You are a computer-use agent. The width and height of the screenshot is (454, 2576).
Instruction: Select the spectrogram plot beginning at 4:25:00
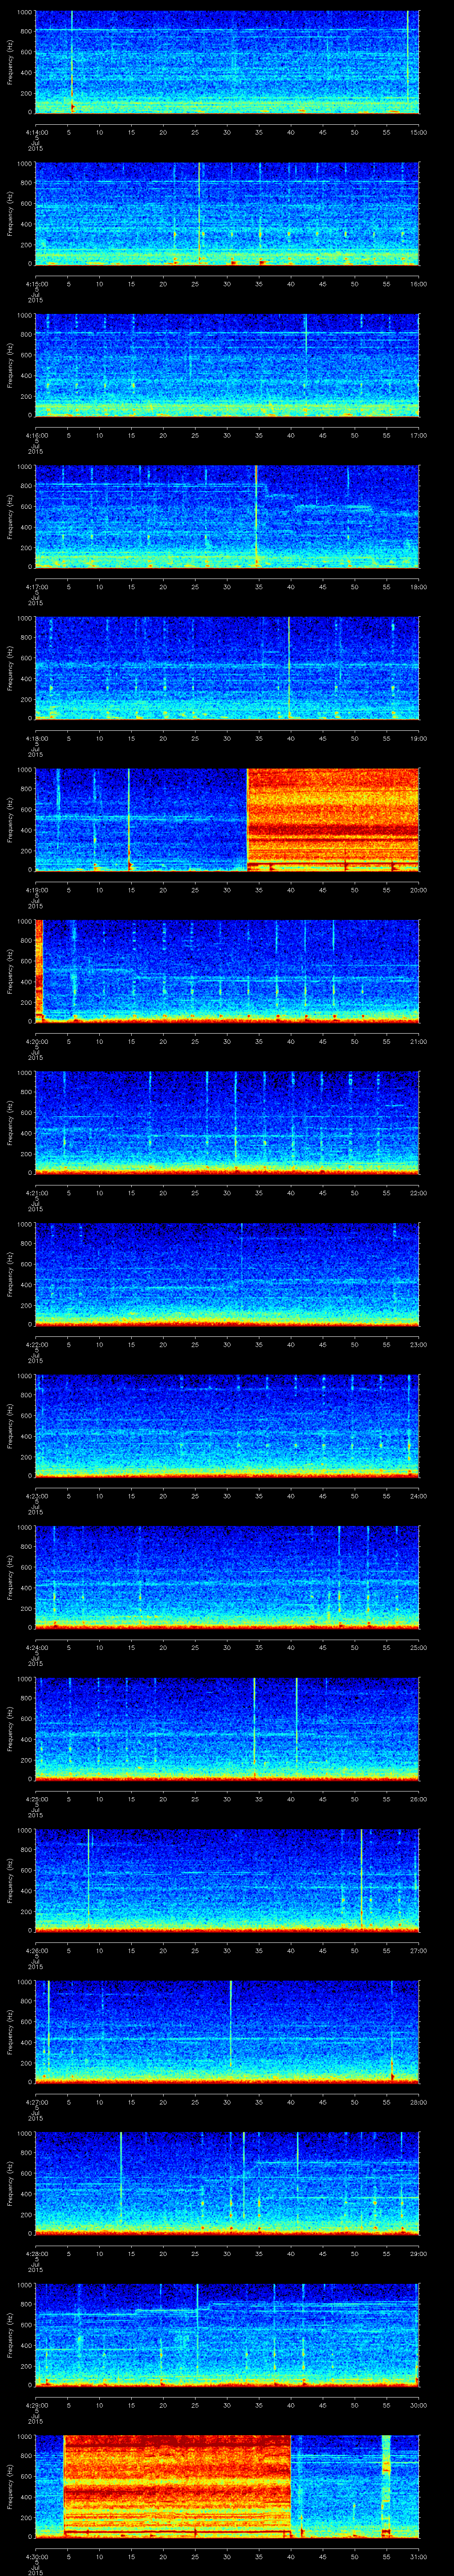(227, 1729)
